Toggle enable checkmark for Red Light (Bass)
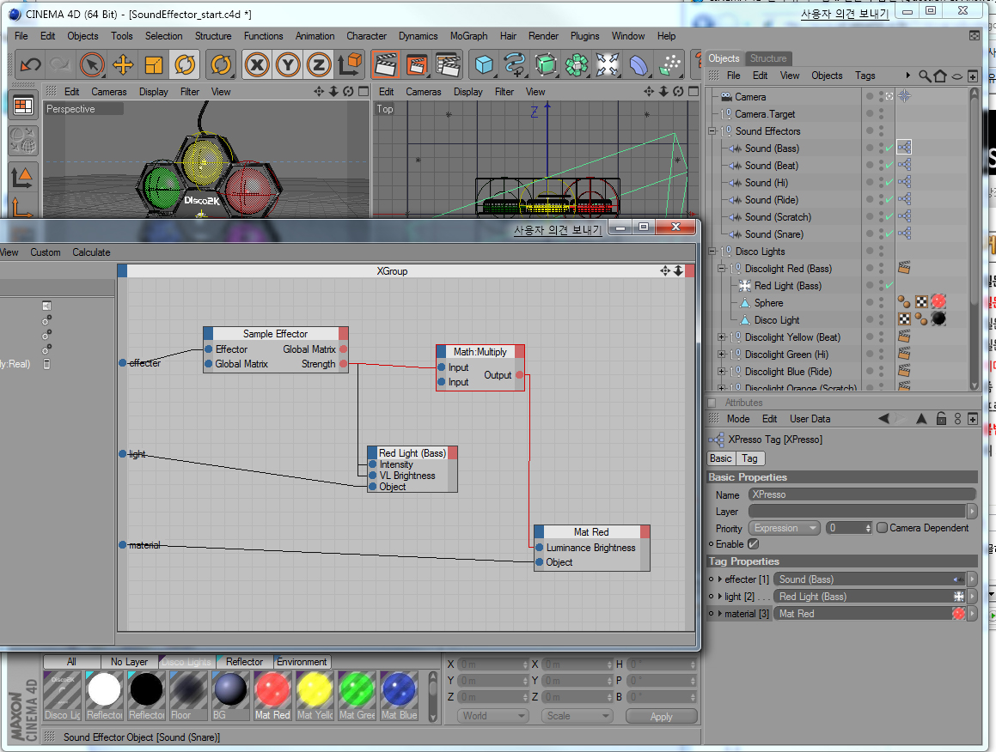This screenshot has width=996, height=752. [x=890, y=286]
